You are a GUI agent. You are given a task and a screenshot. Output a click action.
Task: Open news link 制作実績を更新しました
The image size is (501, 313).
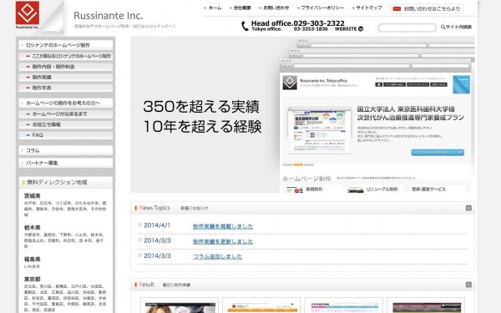pyautogui.click(x=223, y=241)
